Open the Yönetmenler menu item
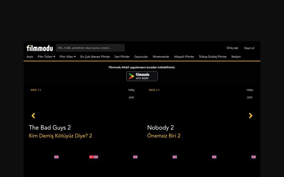The image size is (284, 177). point(161,57)
